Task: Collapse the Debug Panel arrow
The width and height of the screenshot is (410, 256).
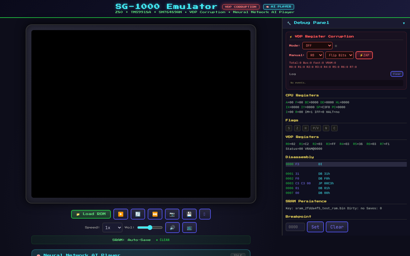Action: point(404,23)
